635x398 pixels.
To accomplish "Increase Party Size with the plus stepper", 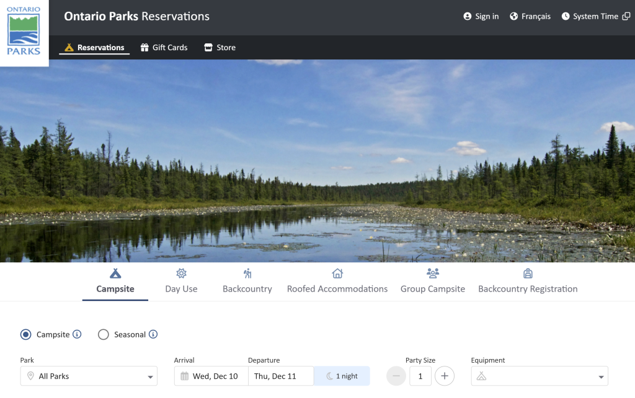I will [x=444, y=376].
